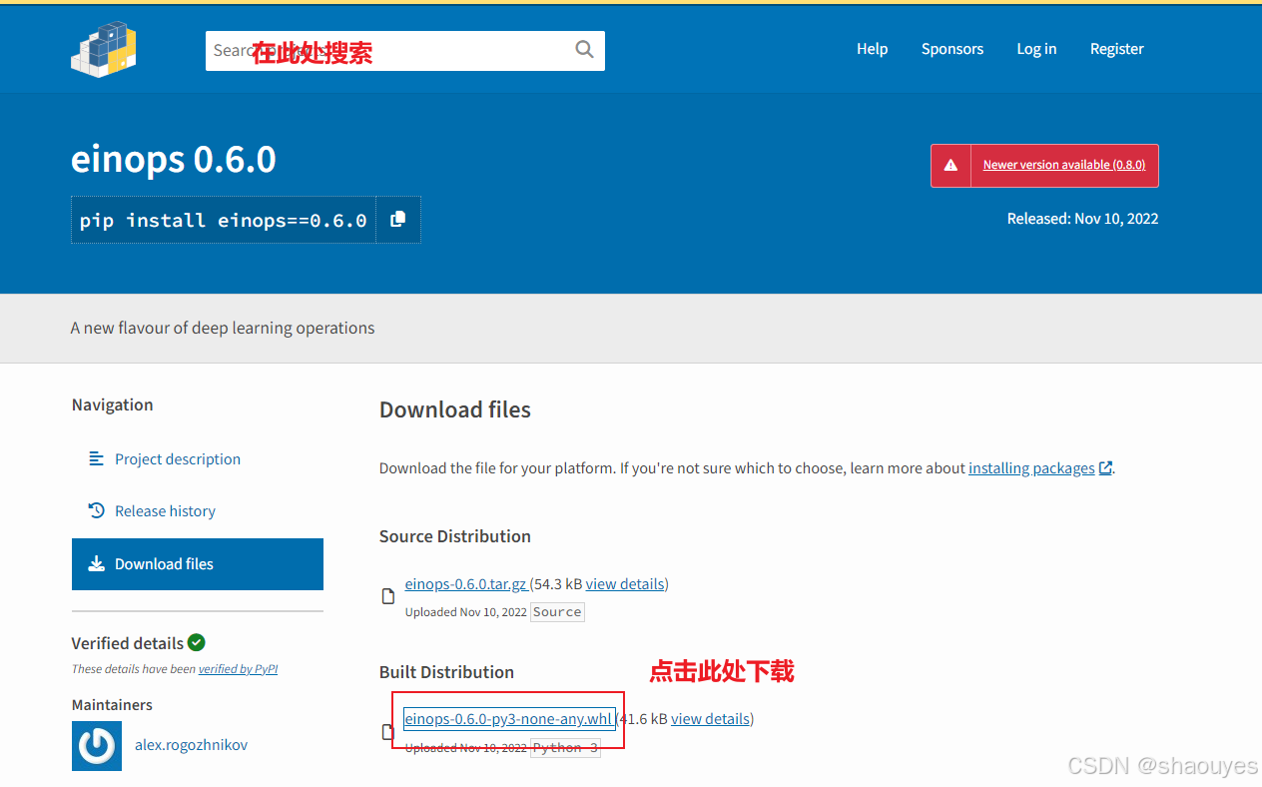The width and height of the screenshot is (1262, 787).
Task: Open the verified by PyPI link
Action: [x=238, y=669]
